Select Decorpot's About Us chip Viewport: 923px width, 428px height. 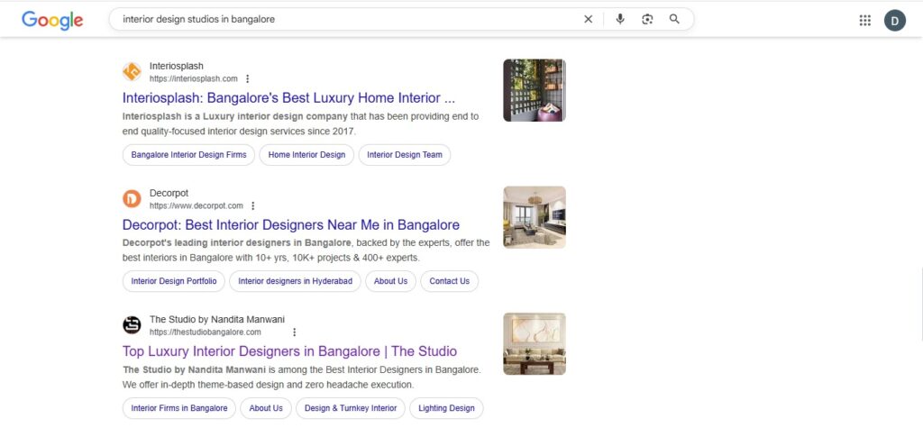pyautogui.click(x=390, y=281)
